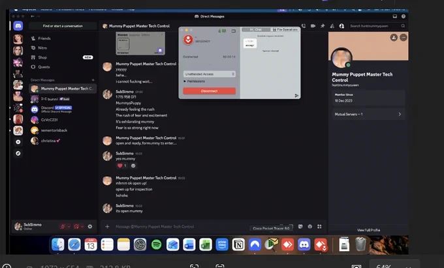This screenshot has height=268, width=444.
Task: Open Prime Video from the dock
Action: pos(222,245)
